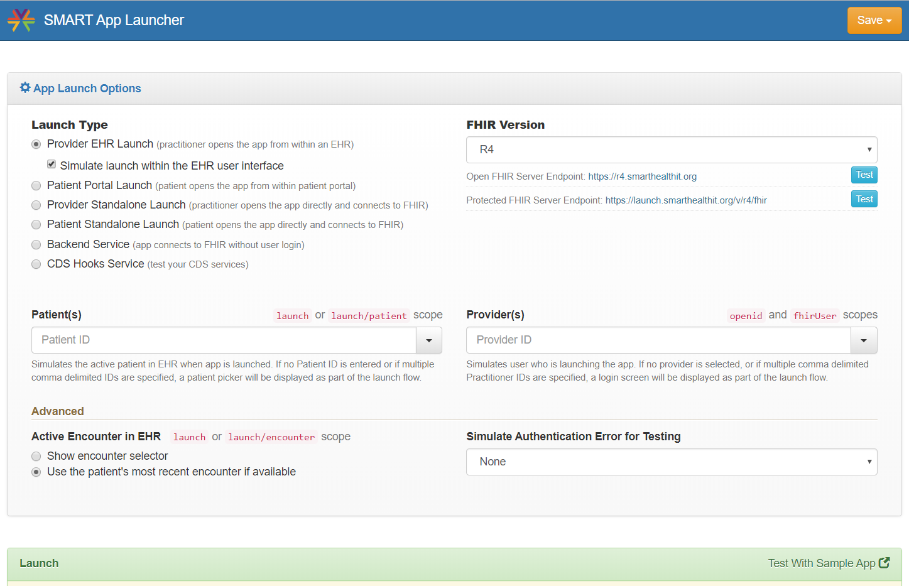Focus the Provider ID input field
Screen dimensions: 909x586
tap(658, 340)
